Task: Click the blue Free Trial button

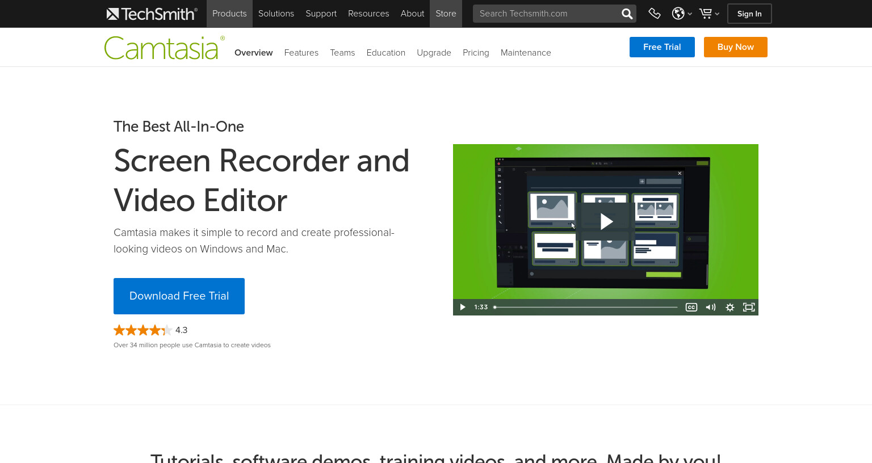Action: [x=662, y=47]
